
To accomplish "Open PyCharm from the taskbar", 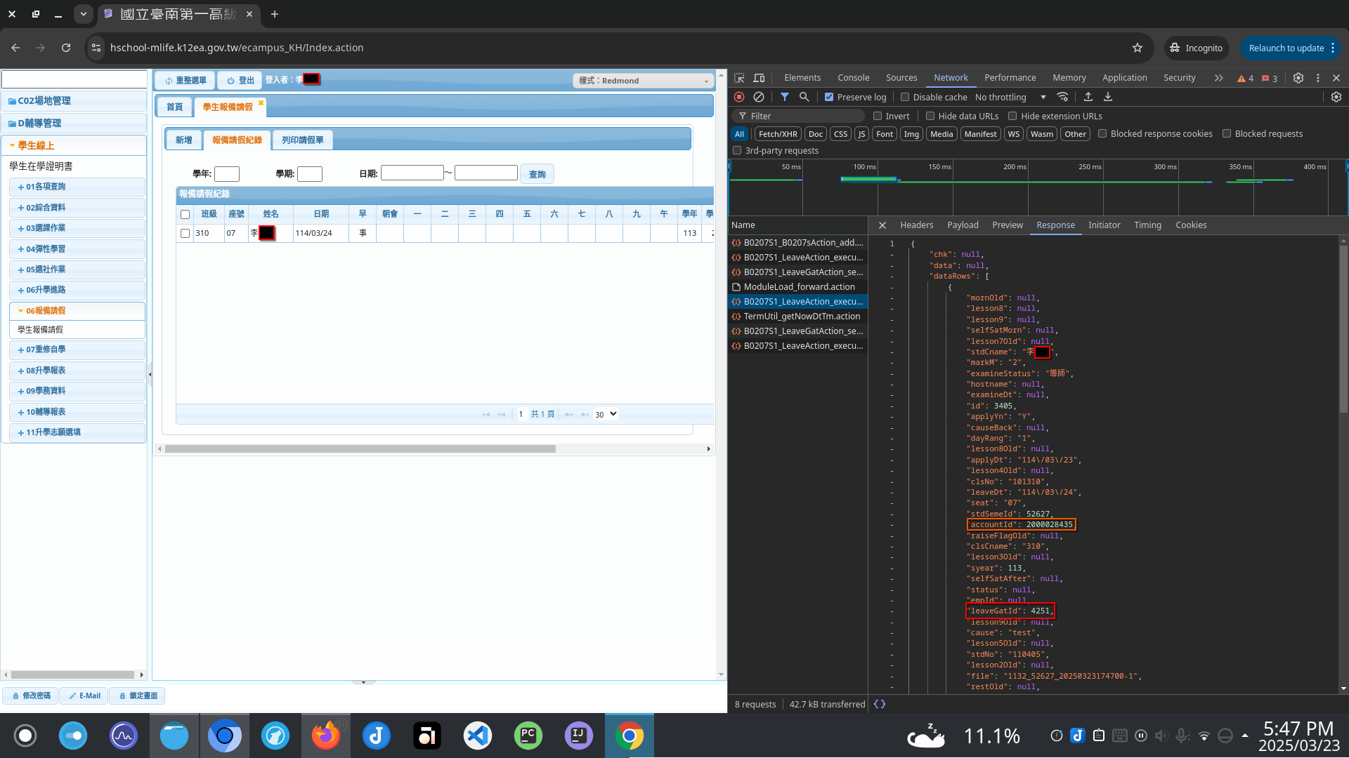I will point(528,736).
